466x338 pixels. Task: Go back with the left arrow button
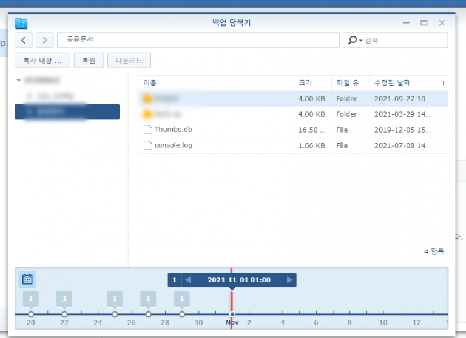[x=24, y=40]
